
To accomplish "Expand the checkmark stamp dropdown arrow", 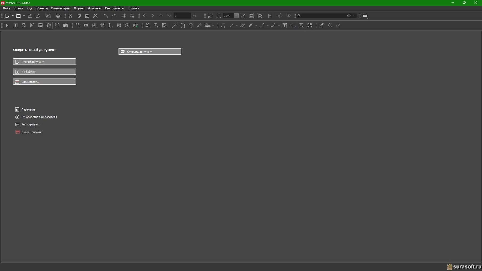I will [x=237, y=26].
